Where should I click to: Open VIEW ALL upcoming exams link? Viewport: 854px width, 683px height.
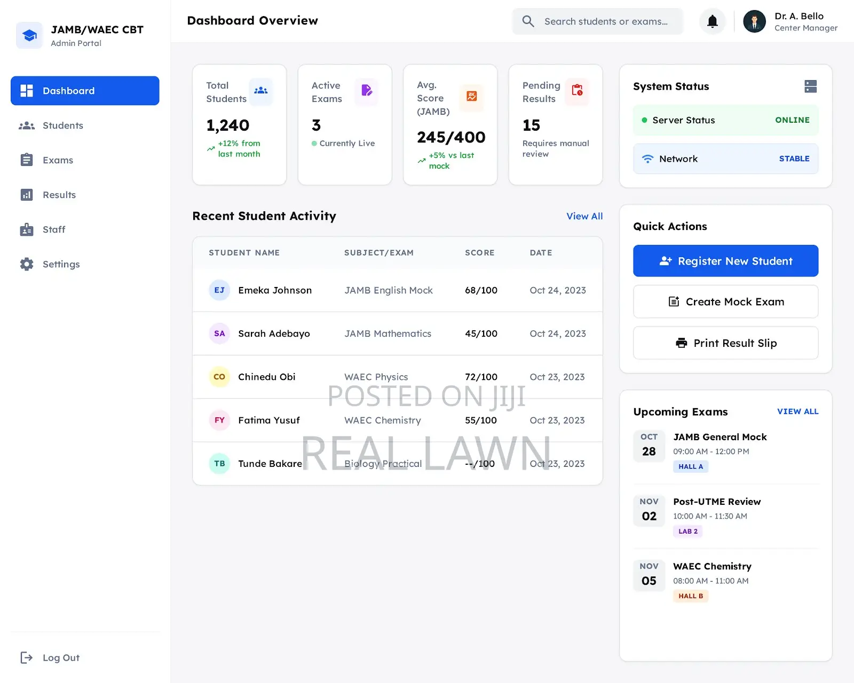pos(798,411)
